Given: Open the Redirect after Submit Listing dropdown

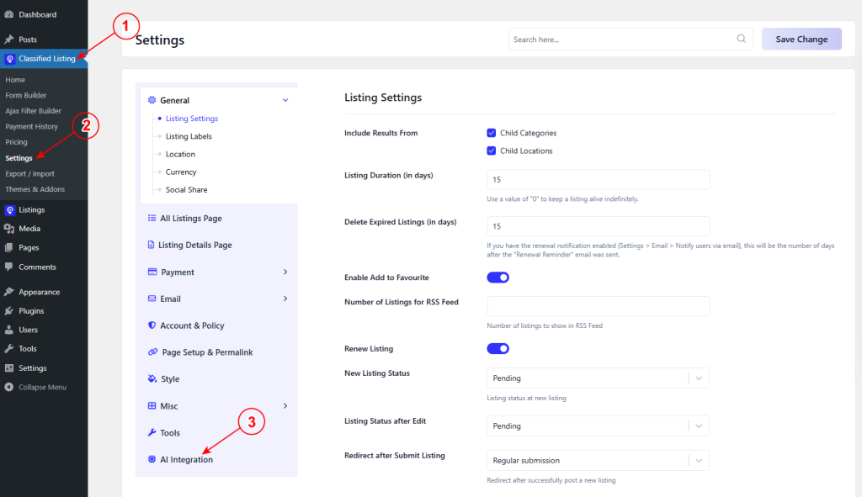Looking at the screenshot, I should point(599,460).
